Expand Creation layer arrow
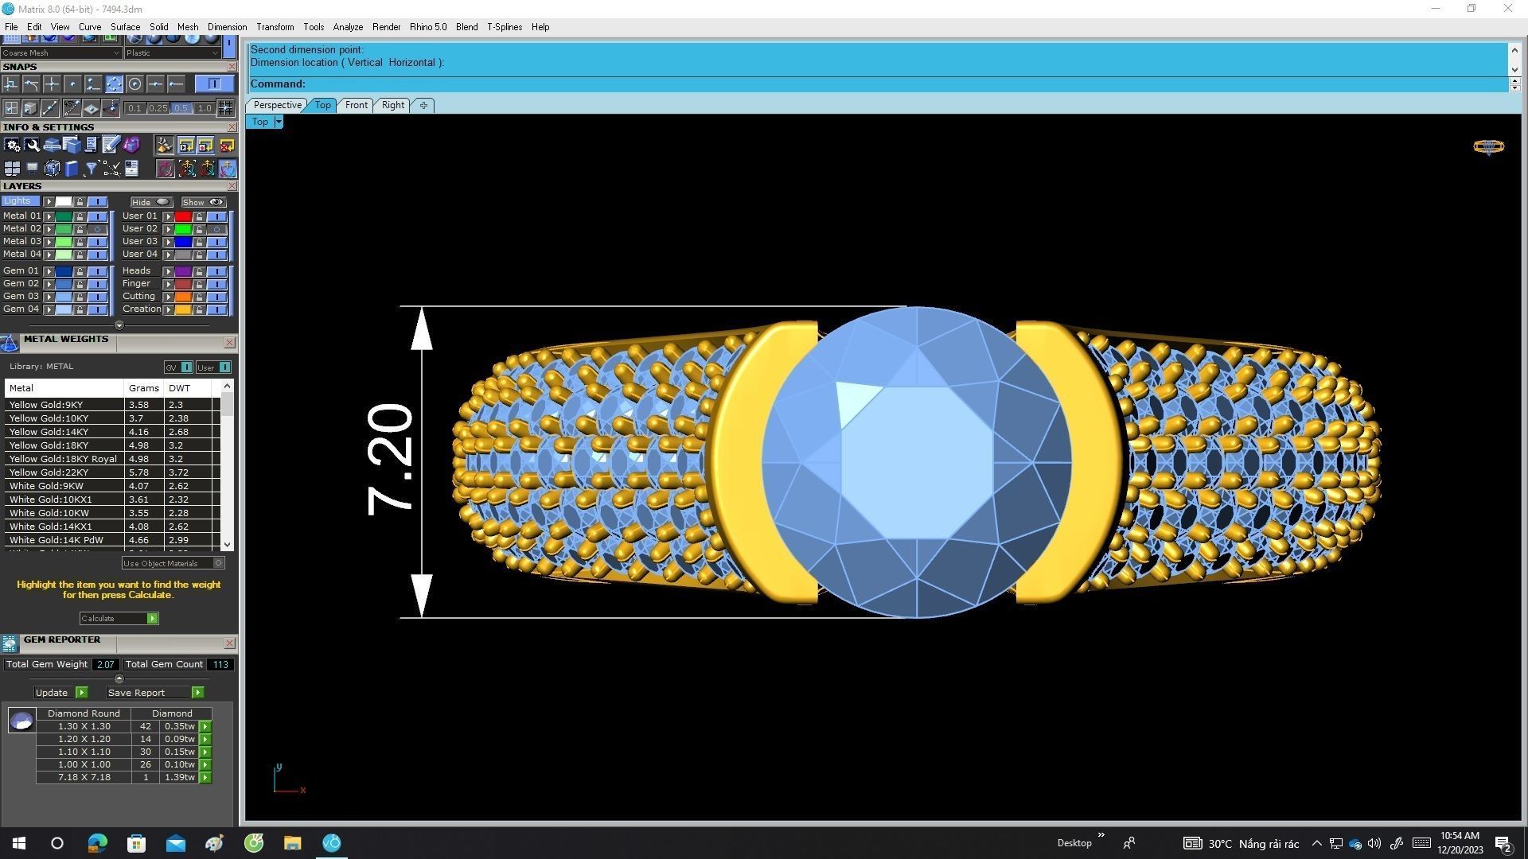Viewport: 1528px width, 859px height. (168, 309)
